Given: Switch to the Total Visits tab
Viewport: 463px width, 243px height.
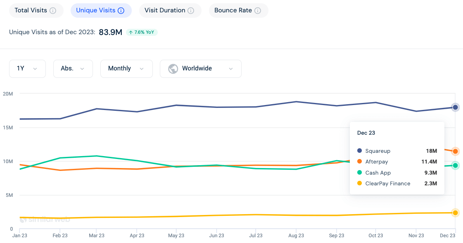Looking at the screenshot, I should point(36,10).
